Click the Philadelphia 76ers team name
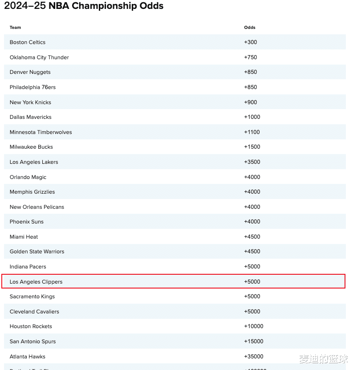 click(x=32, y=87)
